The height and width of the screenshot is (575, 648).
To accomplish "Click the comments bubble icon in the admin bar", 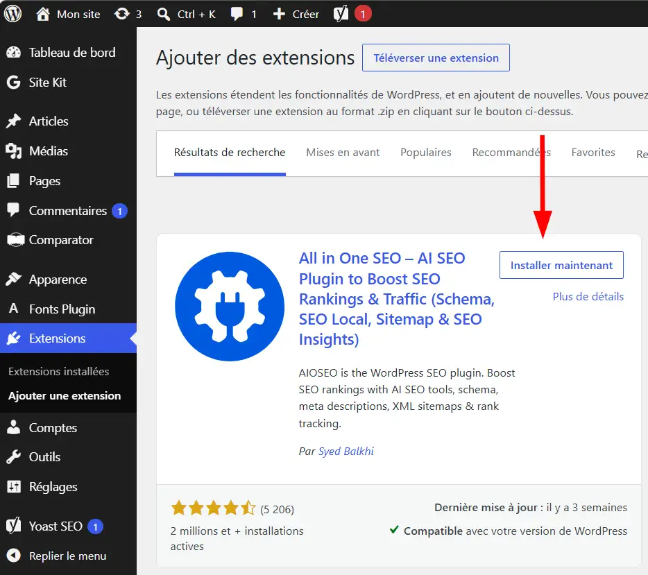I will (x=237, y=14).
